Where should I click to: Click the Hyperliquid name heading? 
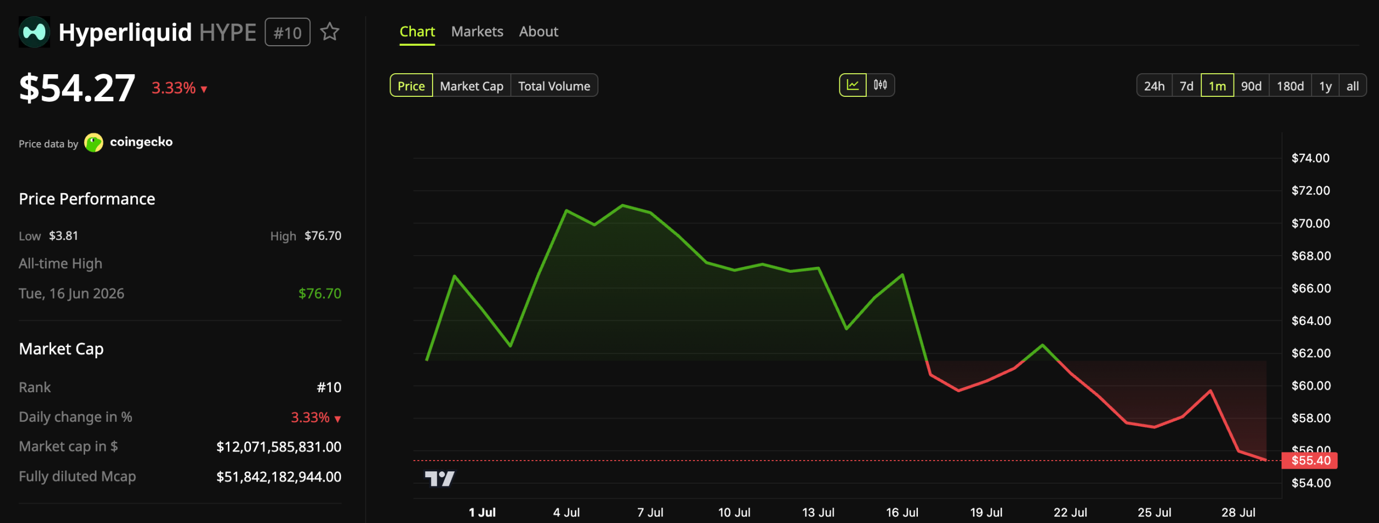(x=125, y=32)
